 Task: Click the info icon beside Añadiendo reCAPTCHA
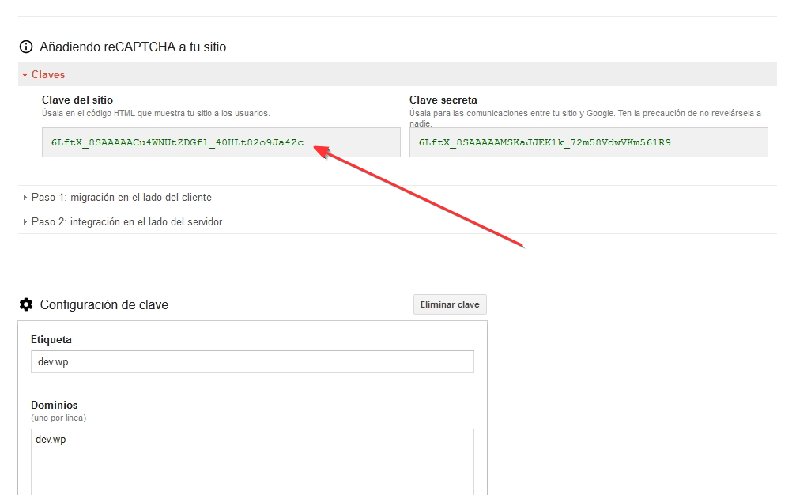[x=26, y=47]
